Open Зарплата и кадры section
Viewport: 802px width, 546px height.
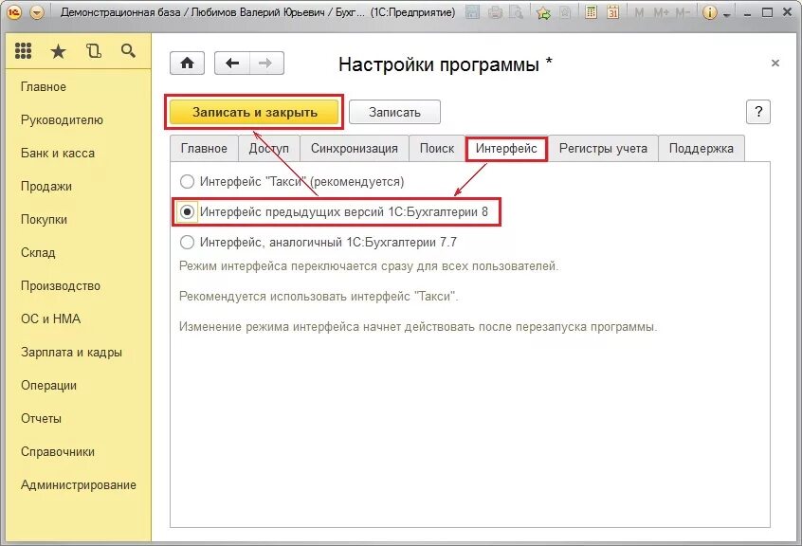click(x=72, y=353)
